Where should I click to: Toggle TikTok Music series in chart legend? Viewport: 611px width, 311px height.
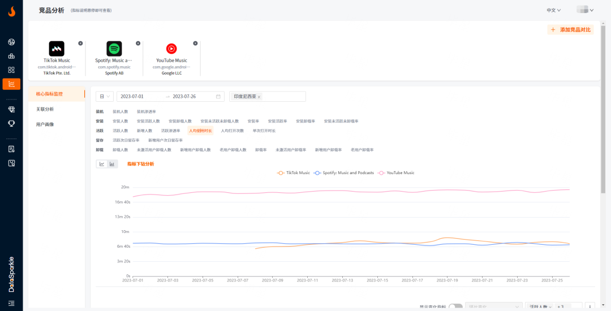click(x=293, y=172)
